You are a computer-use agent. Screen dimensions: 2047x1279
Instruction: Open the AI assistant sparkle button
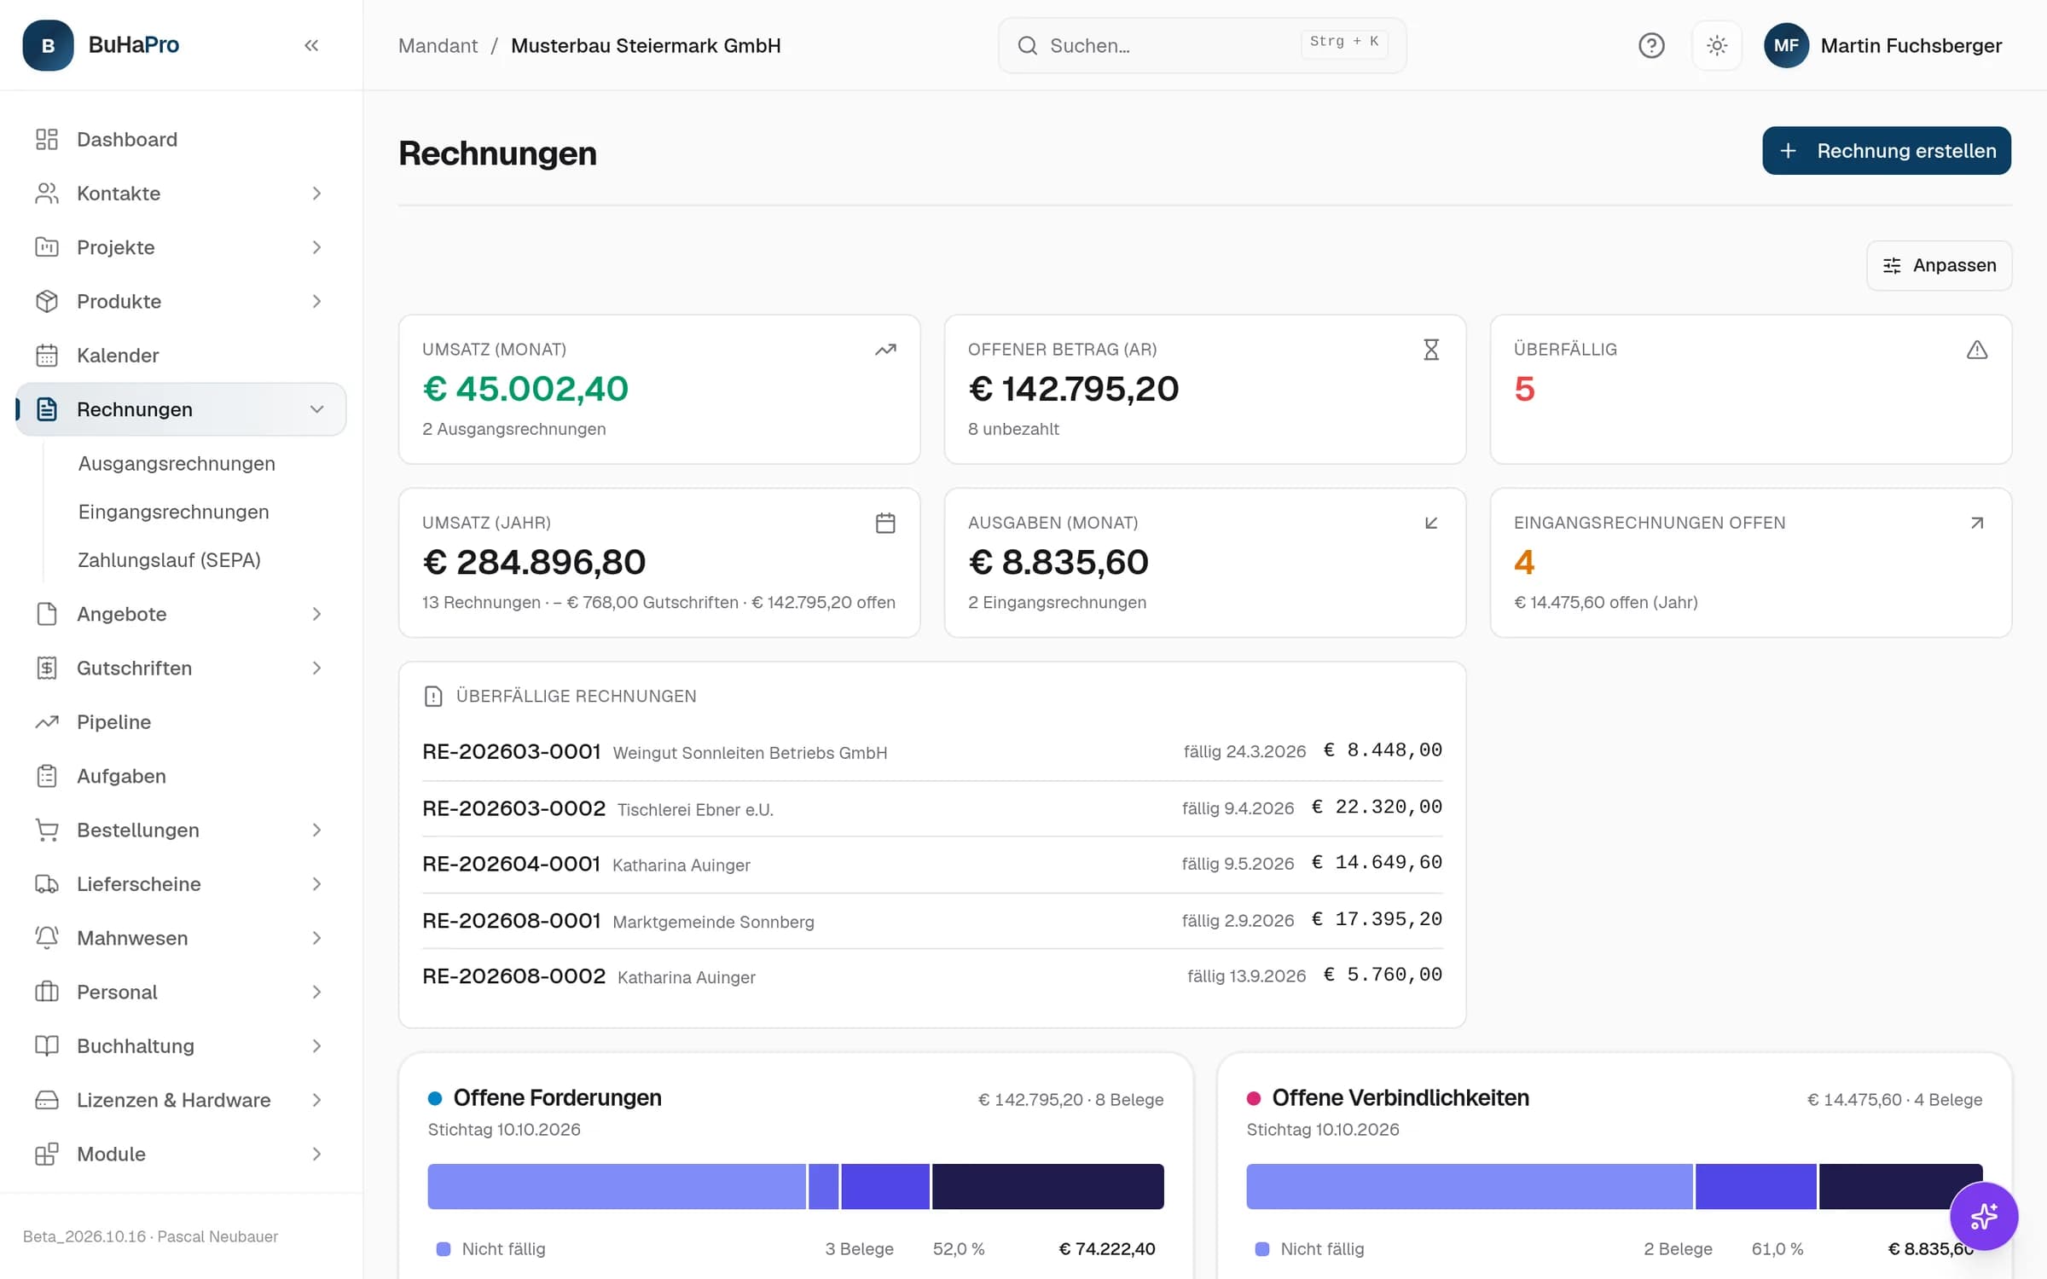[1983, 1216]
